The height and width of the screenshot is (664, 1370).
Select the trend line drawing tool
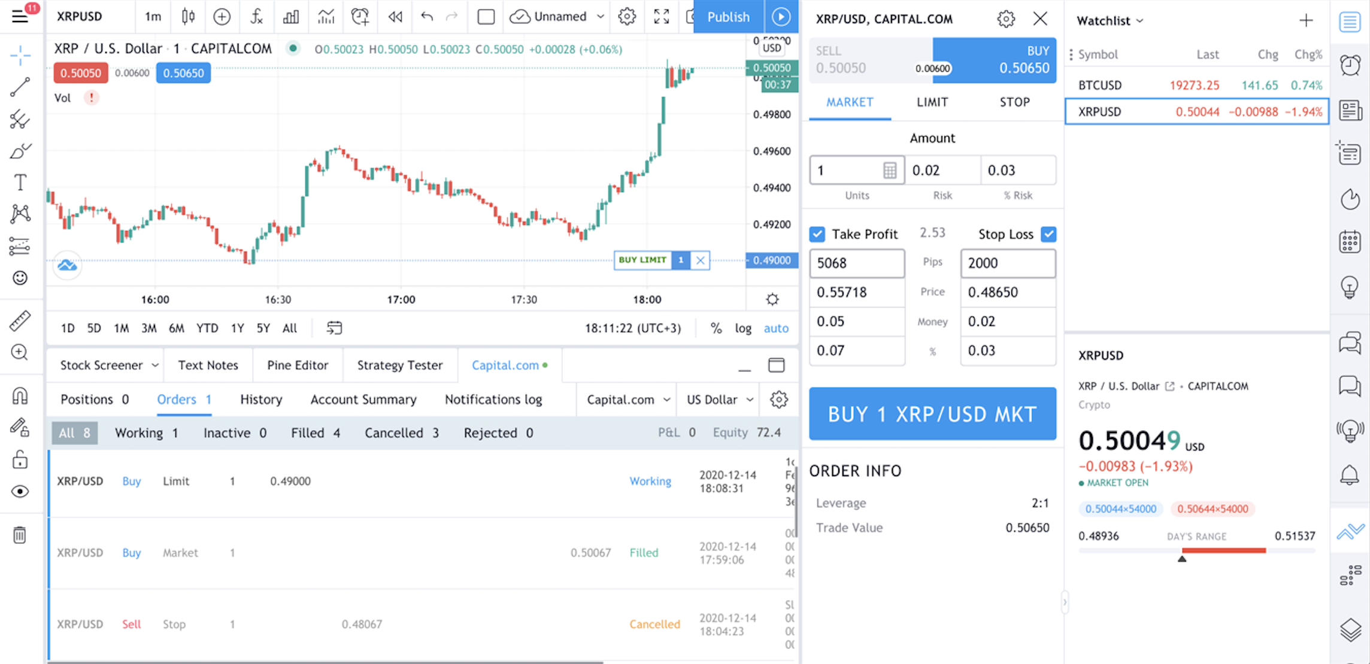(x=20, y=87)
